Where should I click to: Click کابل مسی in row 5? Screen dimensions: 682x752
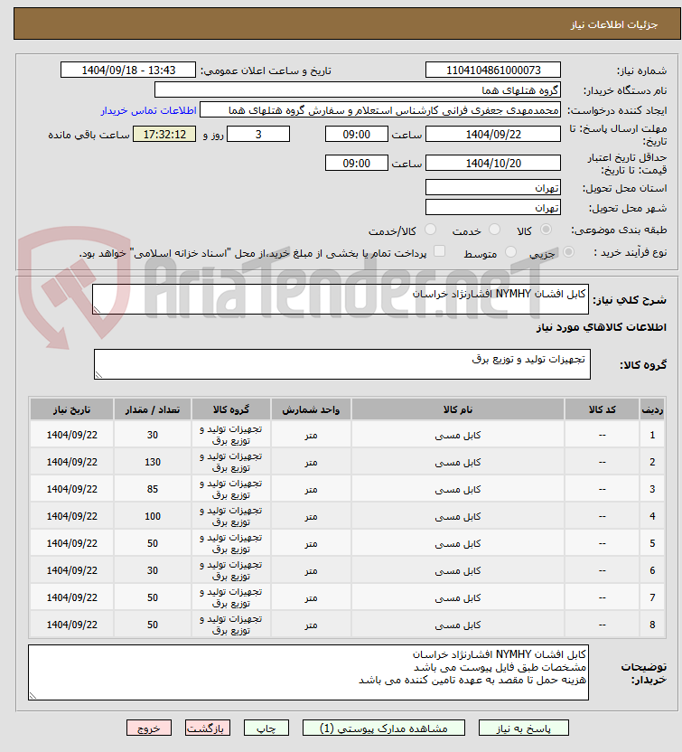(x=458, y=543)
